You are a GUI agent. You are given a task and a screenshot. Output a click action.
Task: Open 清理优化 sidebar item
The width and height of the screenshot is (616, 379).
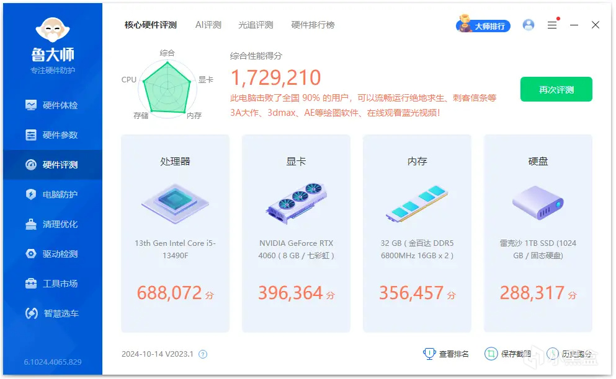pyautogui.click(x=52, y=224)
